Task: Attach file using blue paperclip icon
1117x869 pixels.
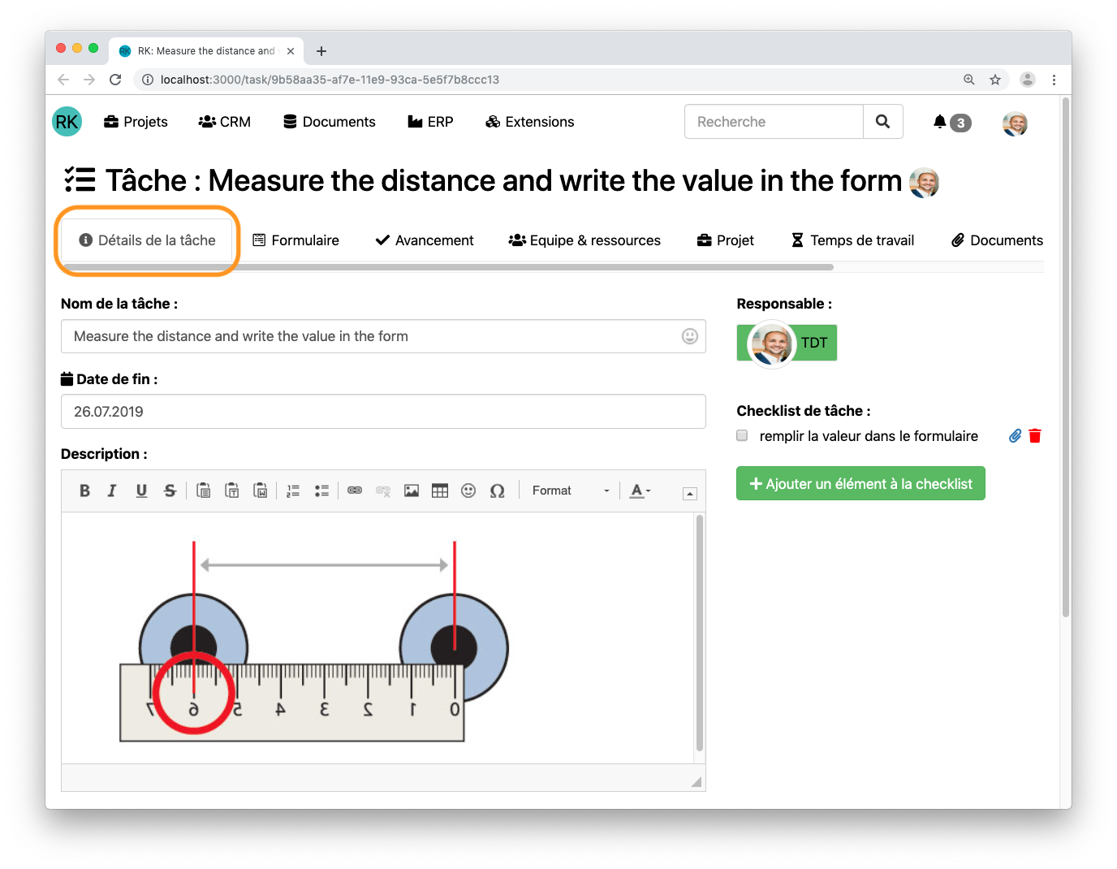Action: (1015, 436)
